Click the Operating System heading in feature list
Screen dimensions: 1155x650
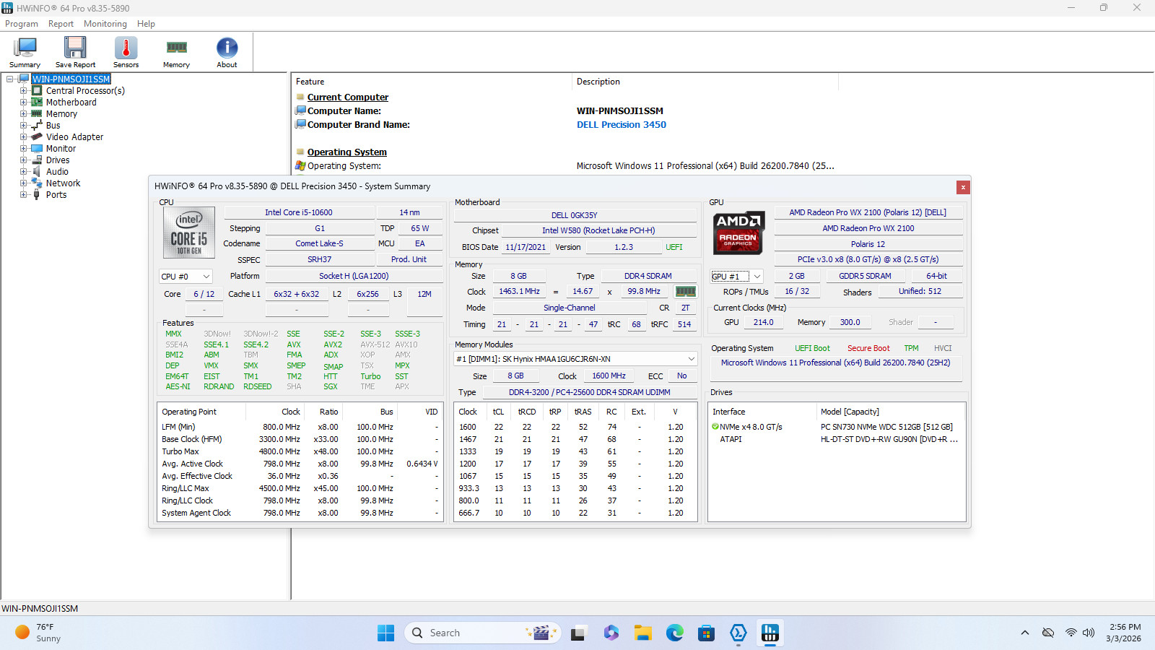pos(347,152)
